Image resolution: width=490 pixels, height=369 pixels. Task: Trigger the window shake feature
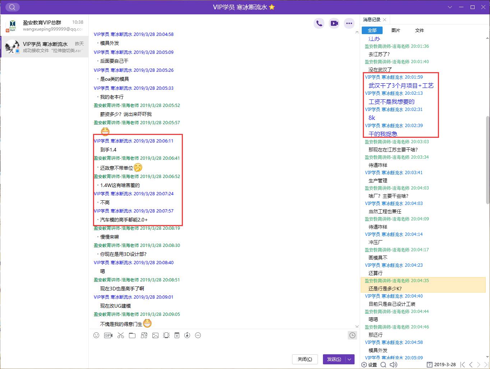pos(166,335)
